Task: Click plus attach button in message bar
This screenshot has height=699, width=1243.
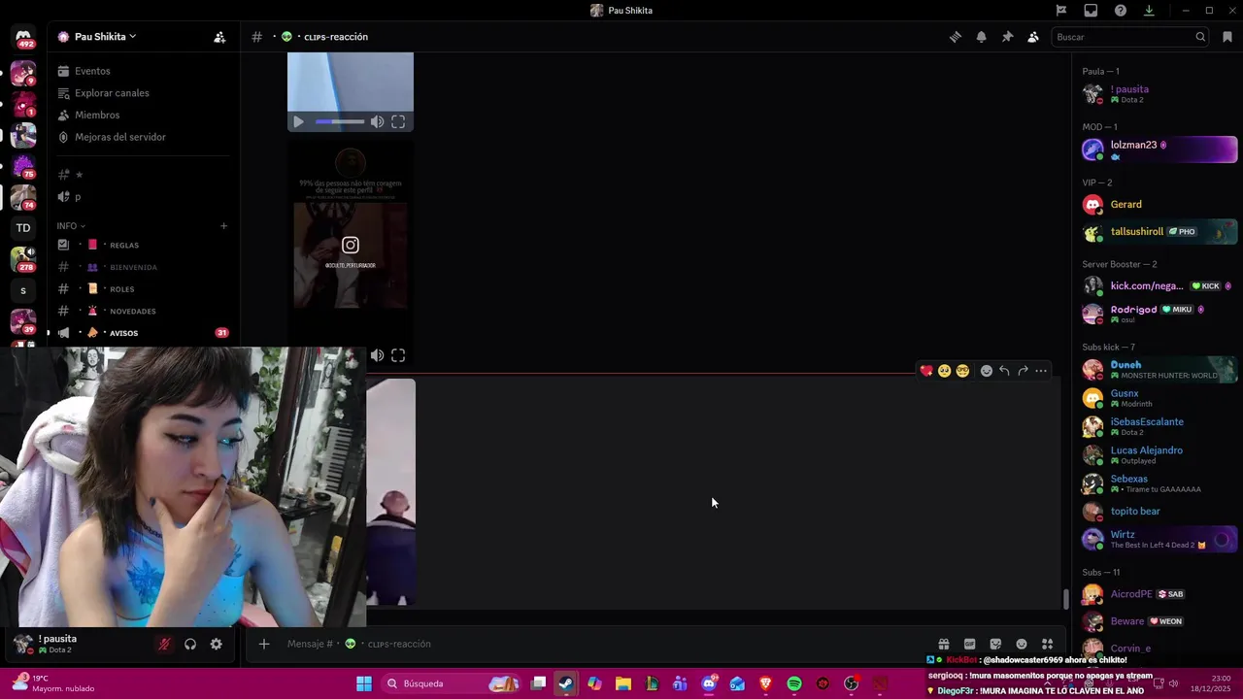Action: (263, 644)
